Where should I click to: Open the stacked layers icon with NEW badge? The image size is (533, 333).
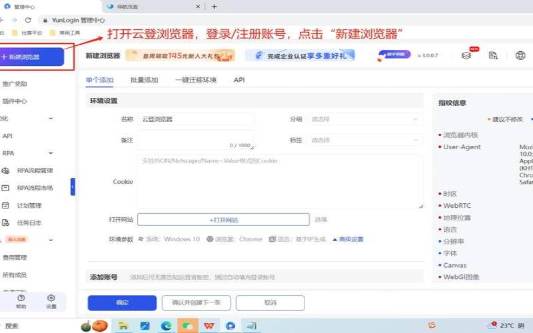point(466,55)
